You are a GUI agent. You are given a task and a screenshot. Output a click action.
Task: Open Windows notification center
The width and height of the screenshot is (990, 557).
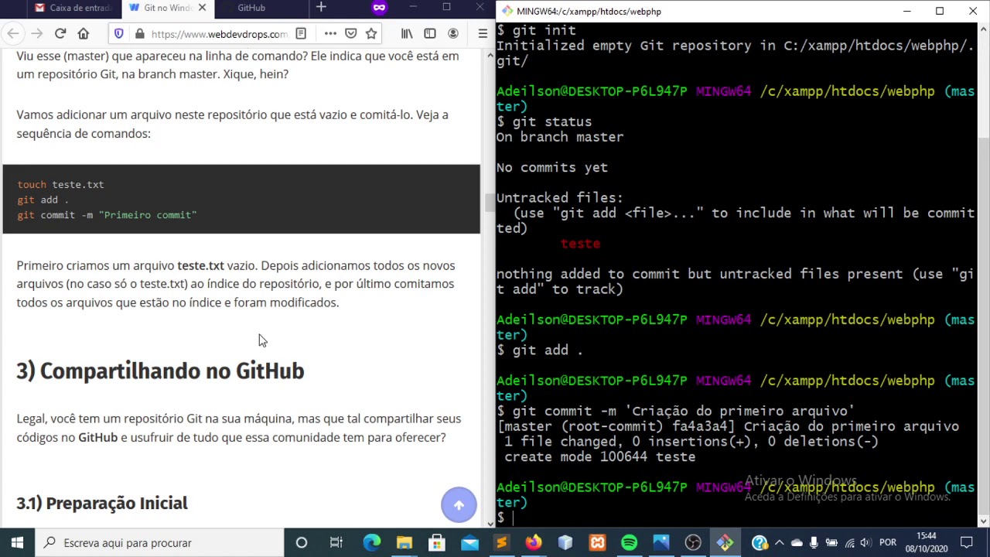tap(967, 543)
